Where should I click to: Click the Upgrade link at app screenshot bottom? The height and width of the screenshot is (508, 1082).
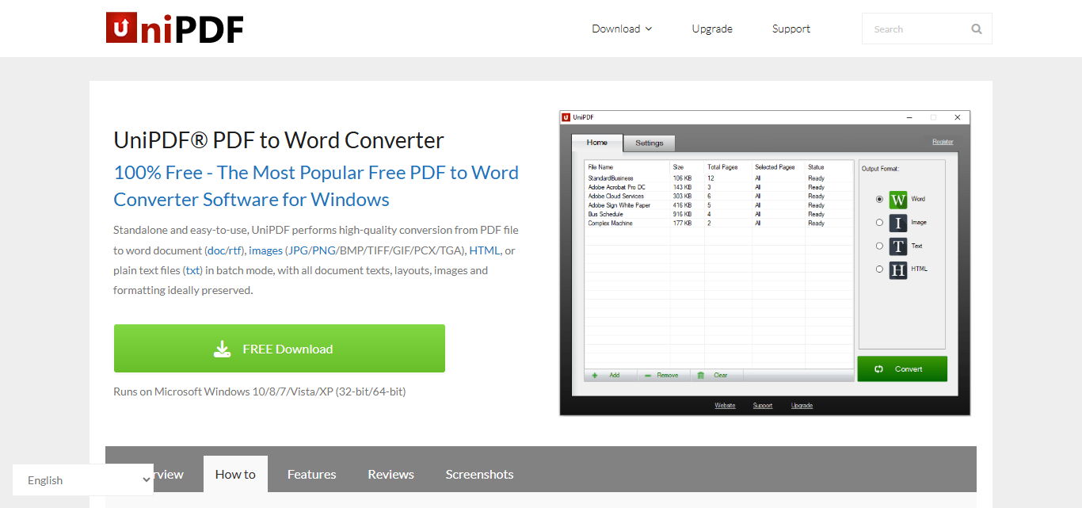click(x=802, y=406)
